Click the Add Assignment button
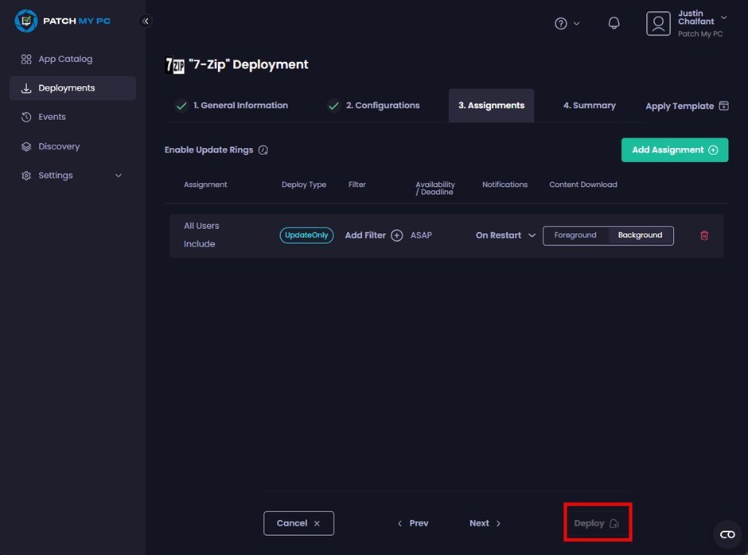The image size is (748, 555). tap(674, 150)
